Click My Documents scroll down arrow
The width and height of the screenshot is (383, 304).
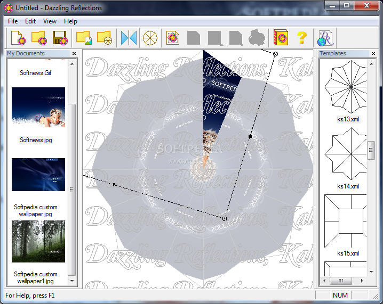[x=72, y=281]
